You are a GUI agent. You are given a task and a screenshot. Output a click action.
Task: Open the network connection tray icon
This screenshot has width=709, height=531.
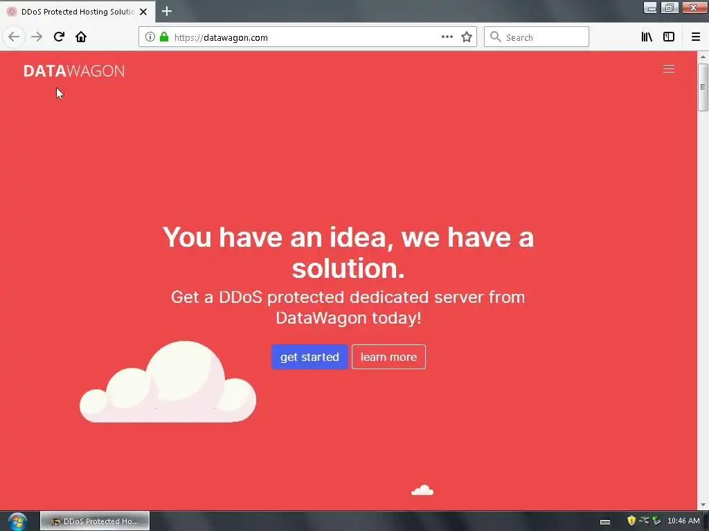click(x=644, y=520)
